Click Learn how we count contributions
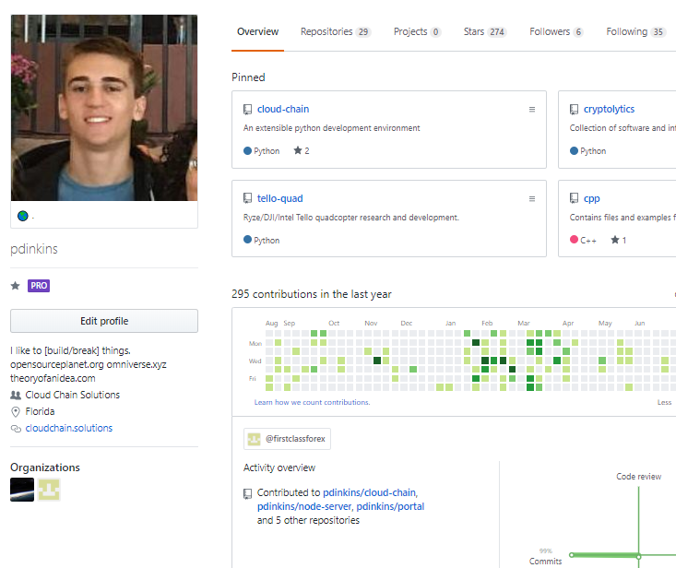 312,403
